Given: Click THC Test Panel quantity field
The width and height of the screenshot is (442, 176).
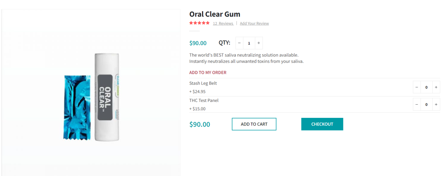Looking at the screenshot, I should click(x=426, y=105).
